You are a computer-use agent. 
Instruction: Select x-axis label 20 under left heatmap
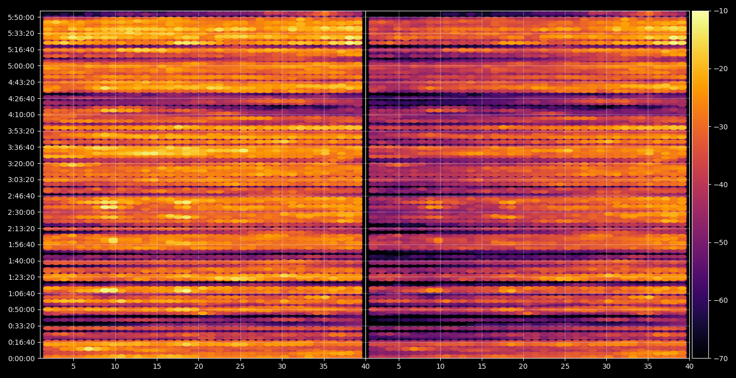point(198,366)
